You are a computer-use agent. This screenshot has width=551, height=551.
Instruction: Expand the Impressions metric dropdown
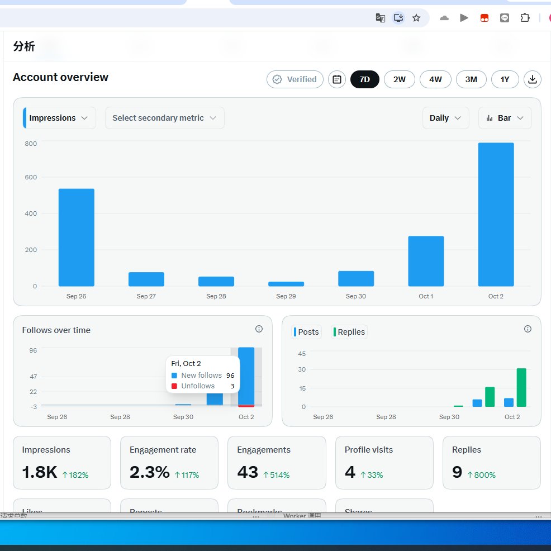[59, 118]
